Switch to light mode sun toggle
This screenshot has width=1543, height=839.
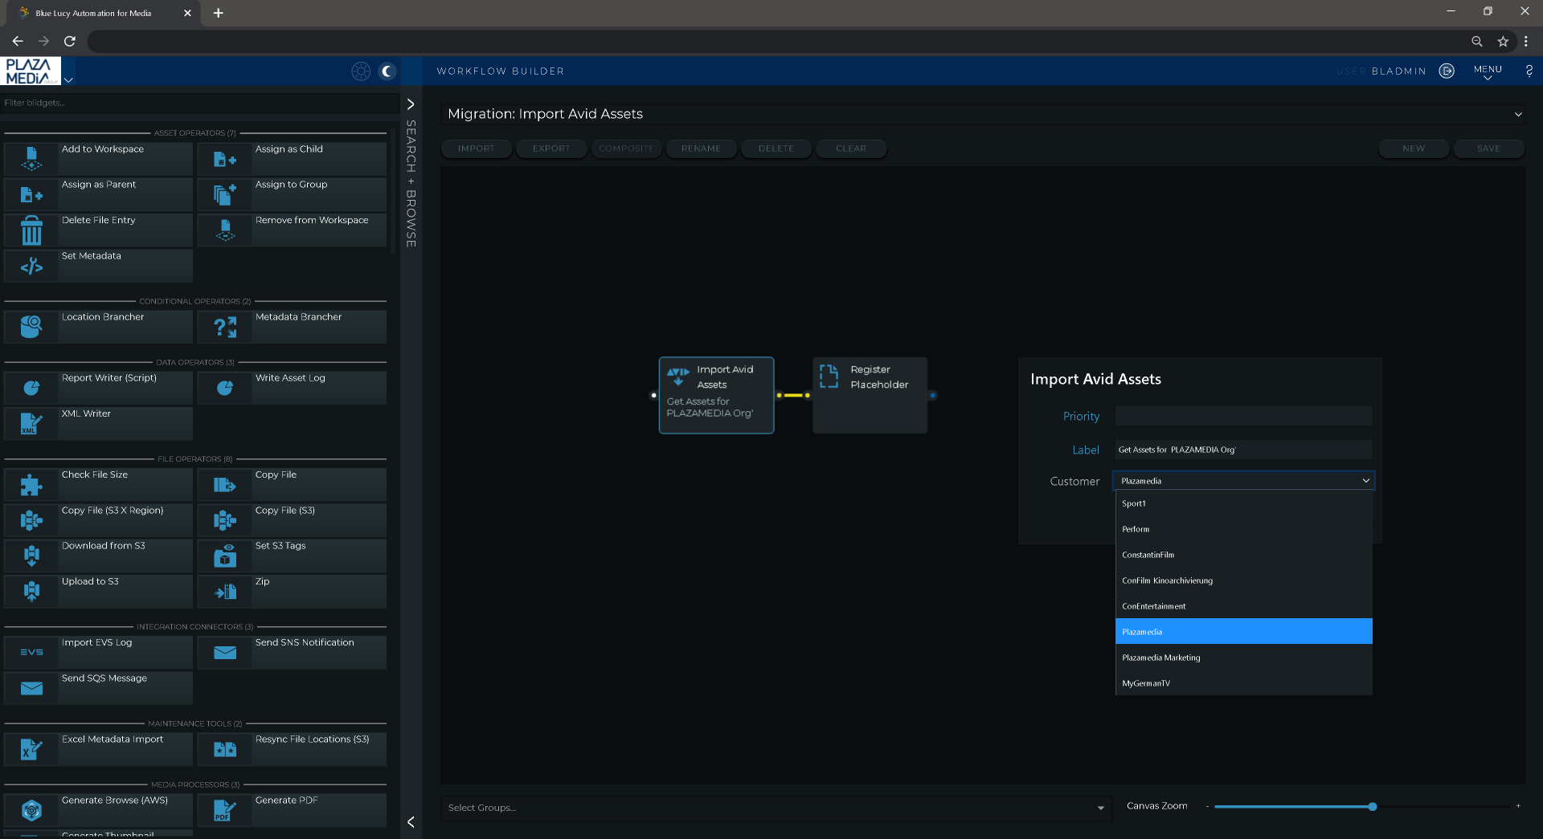(x=361, y=71)
